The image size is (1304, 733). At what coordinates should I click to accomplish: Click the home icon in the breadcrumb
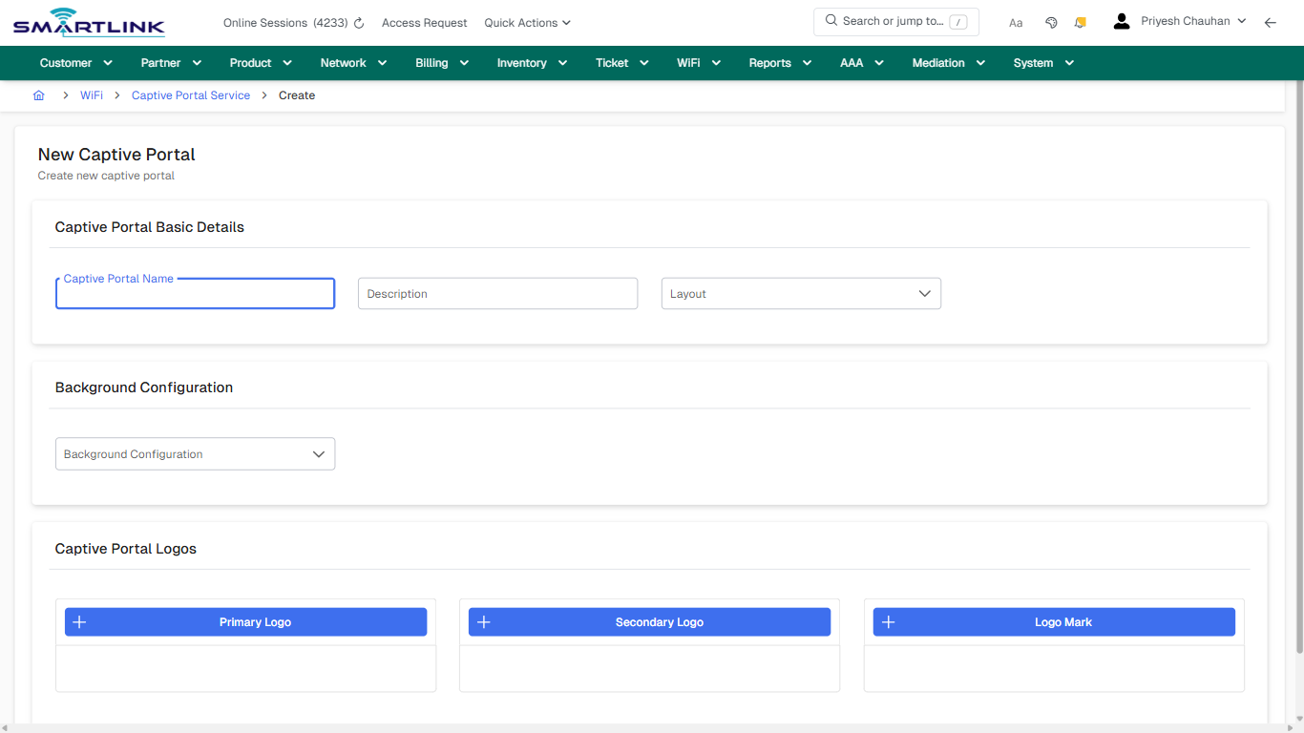tap(38, 95)
